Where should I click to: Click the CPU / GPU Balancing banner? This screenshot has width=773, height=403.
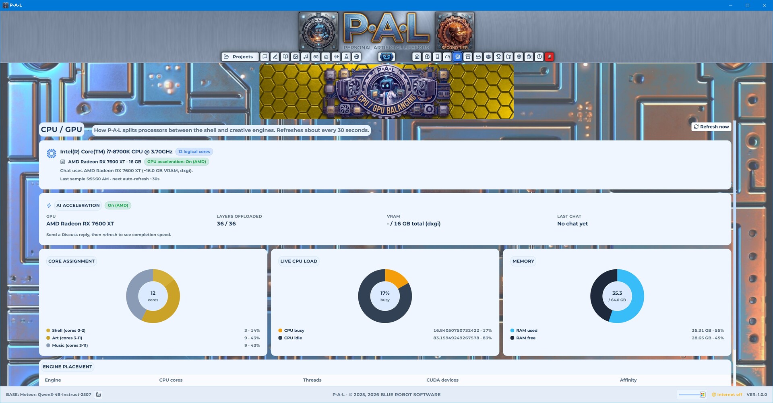click(386, 91)
